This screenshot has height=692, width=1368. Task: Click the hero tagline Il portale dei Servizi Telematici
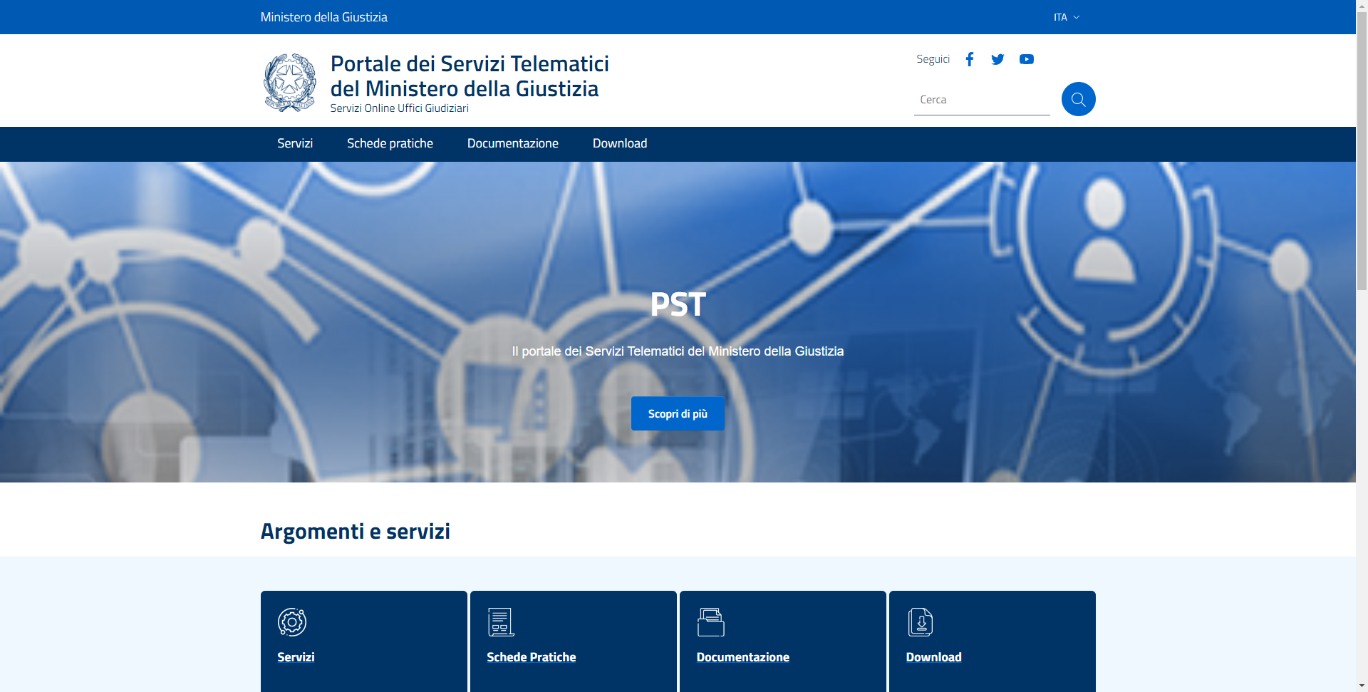click(678, 351)
